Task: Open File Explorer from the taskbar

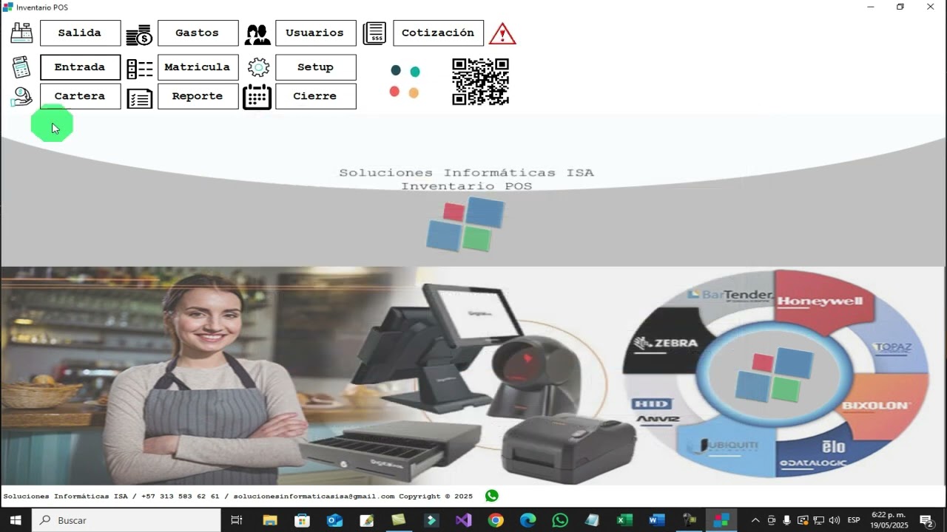Action: (x=269, y=520)
